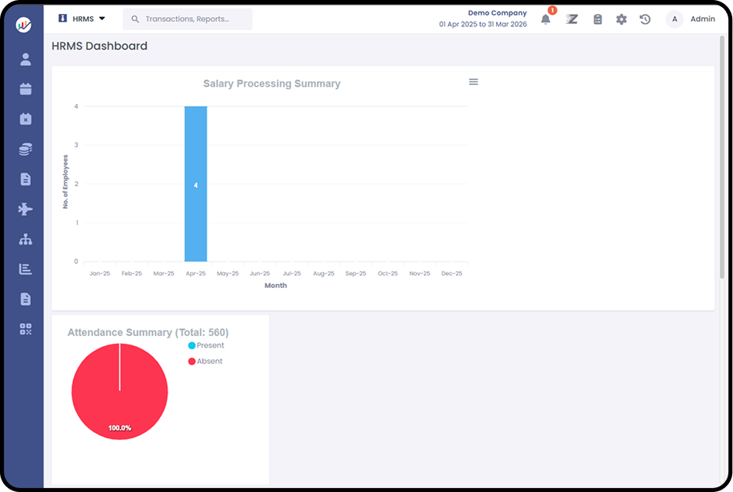Open the Salary Processing chart menu
The image size is (733, 492).
pos(473,81)
